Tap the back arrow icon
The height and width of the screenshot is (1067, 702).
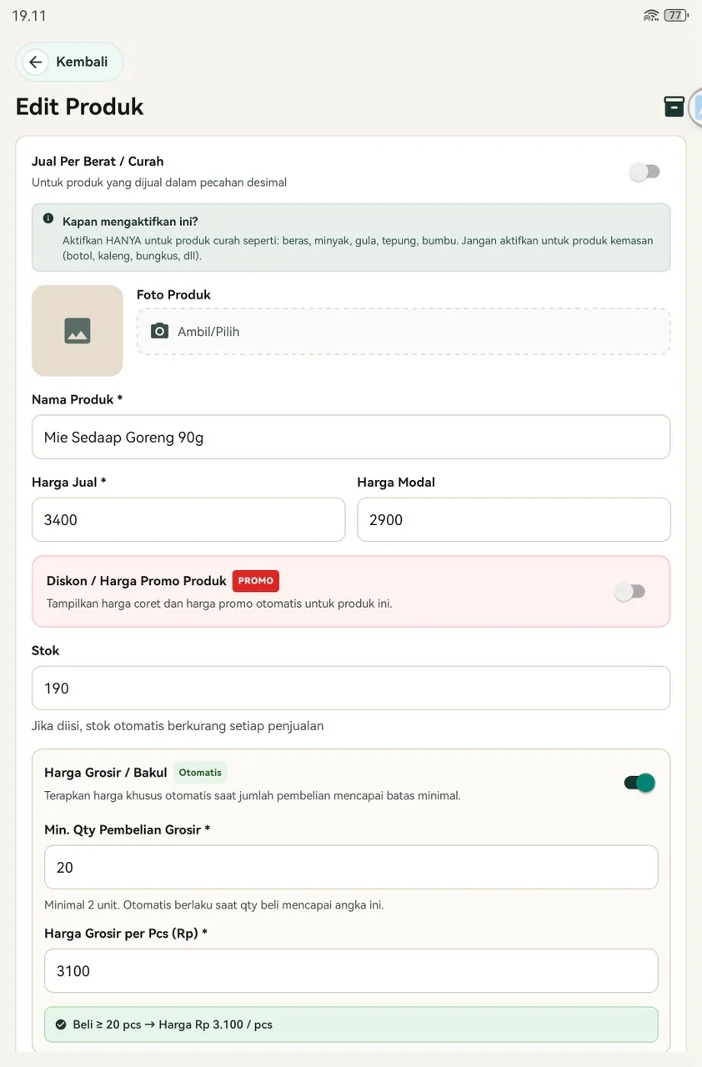(x=35, y=63)
